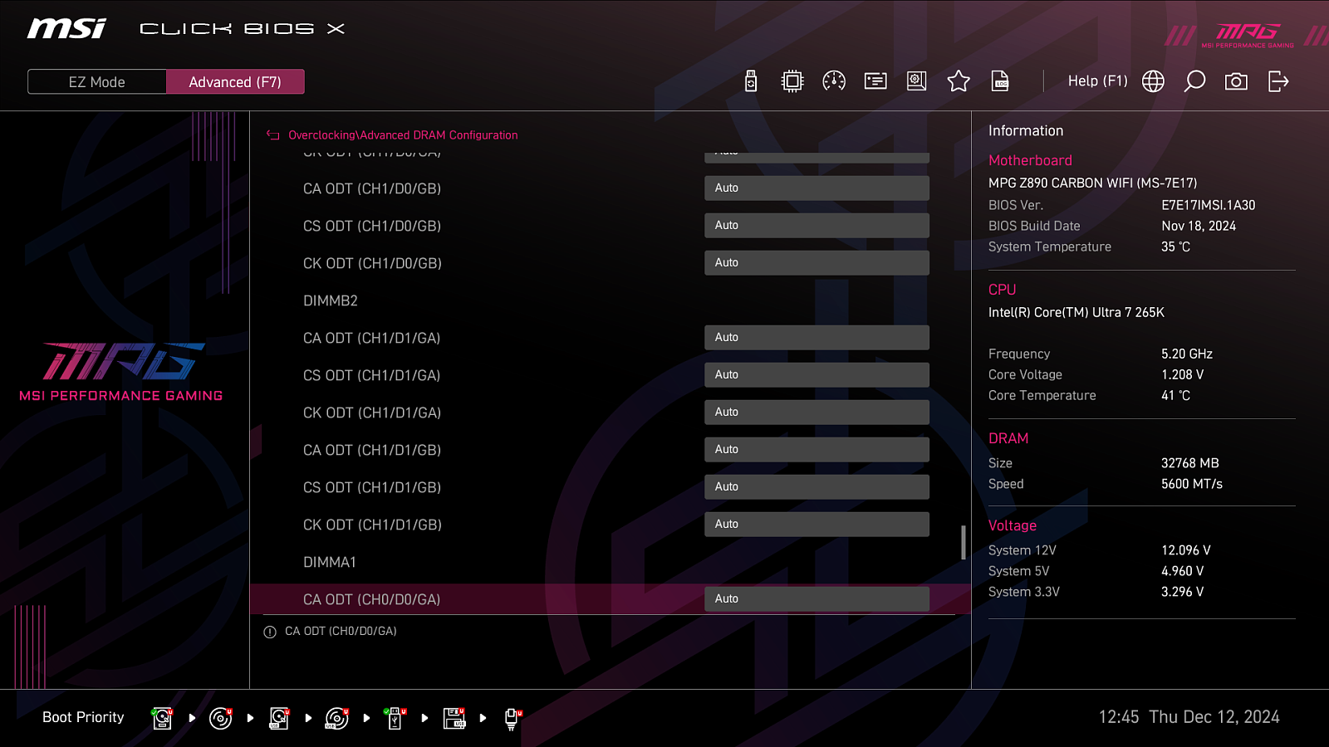Open the M-Flash USB update icon
Image resolution: width=1329 pixels, height=747 pixels.
tap(751, 81)
